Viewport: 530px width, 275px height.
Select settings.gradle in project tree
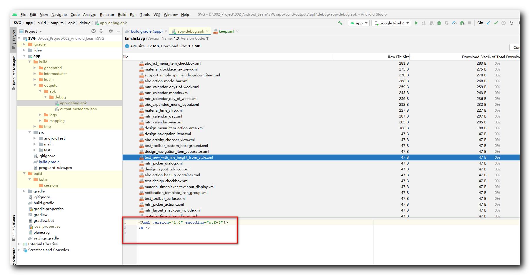(x=46, y=238)
